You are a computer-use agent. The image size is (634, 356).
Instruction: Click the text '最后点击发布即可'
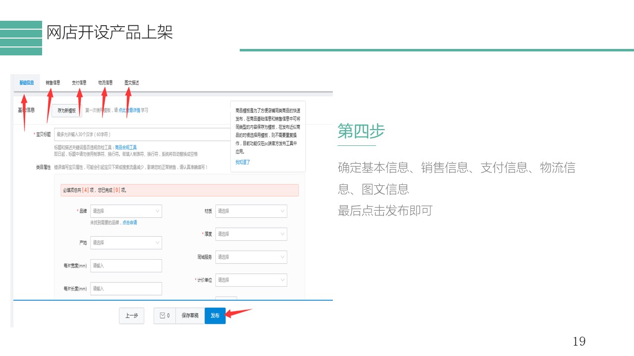tap(385, 211)
